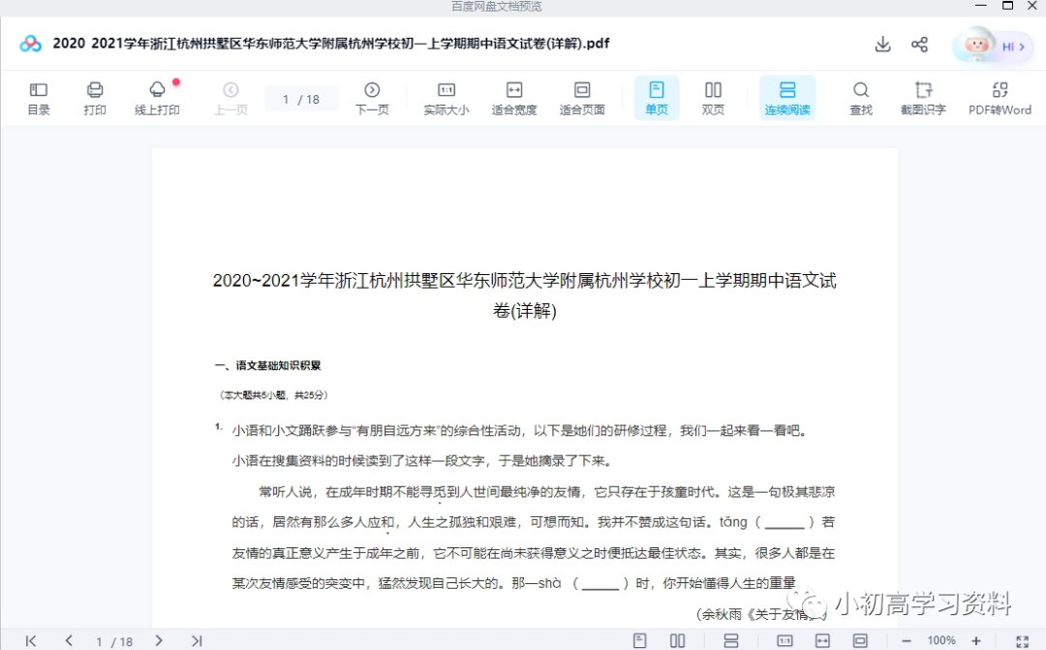
Task: Switch to 双页 double page mode
Action: click(x=713, y=98)
